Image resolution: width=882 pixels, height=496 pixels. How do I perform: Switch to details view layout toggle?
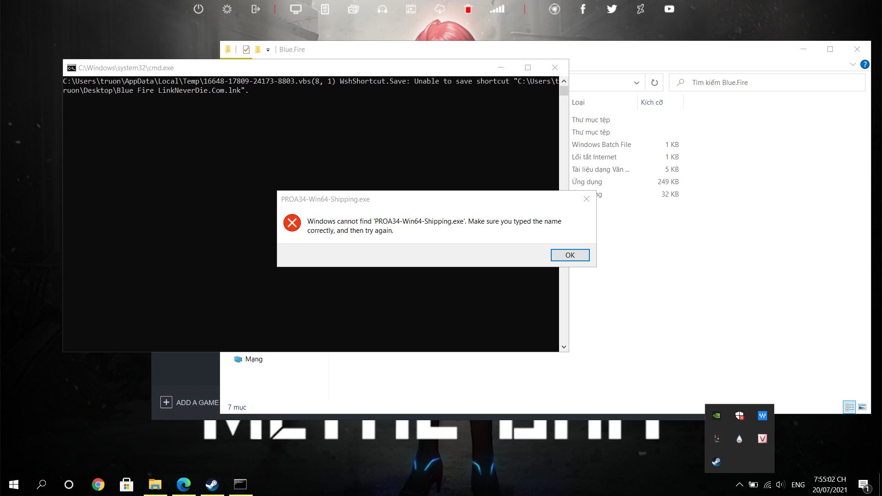click(849, 407)
